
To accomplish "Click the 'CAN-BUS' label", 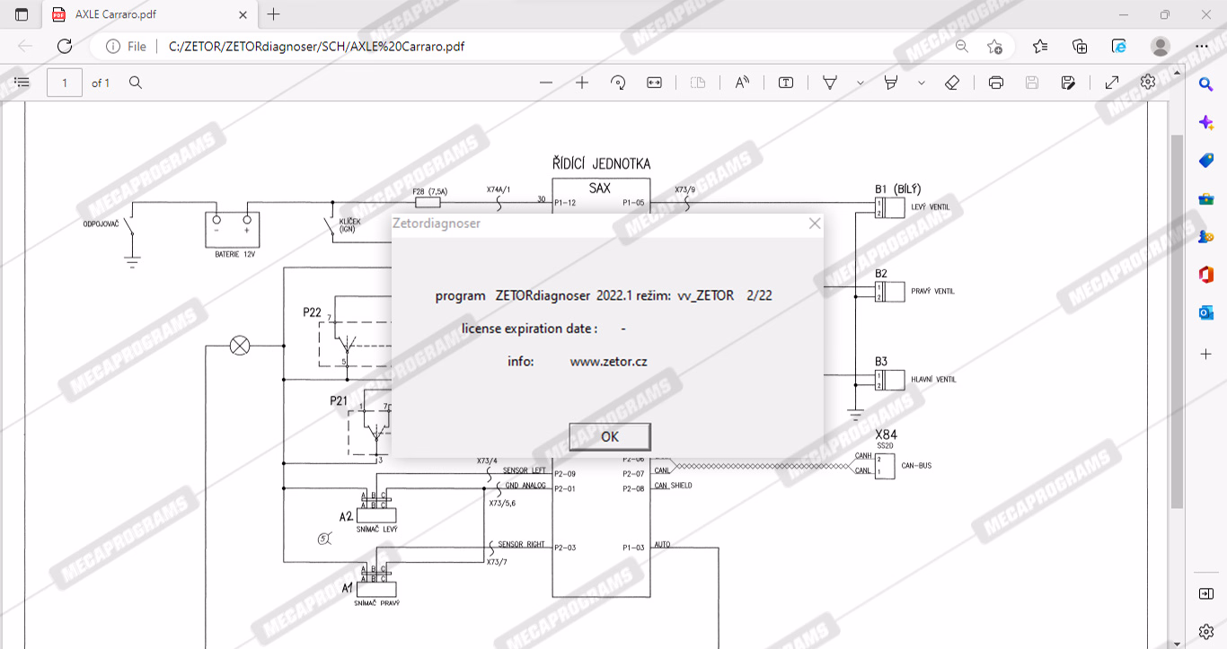I will [x=916, y=467].
